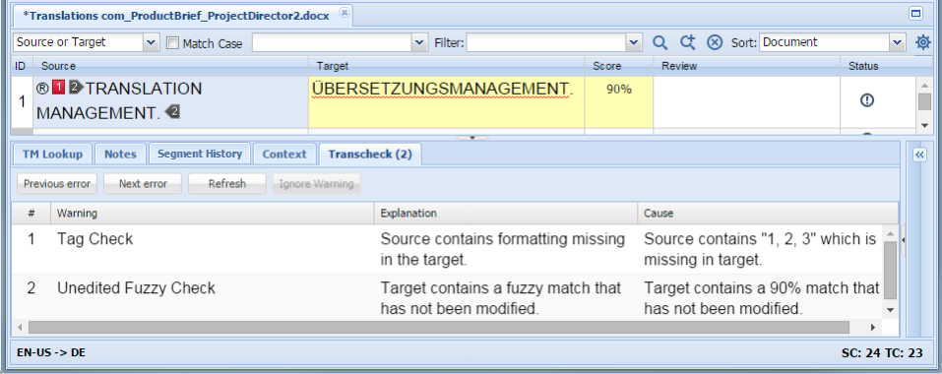Close the document tab with the x icon
The image size is (942, 374).
click(344, 12)
